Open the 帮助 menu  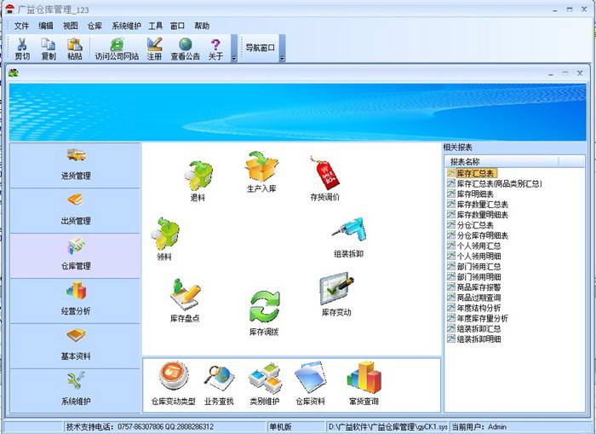click(x=202, y=26)
